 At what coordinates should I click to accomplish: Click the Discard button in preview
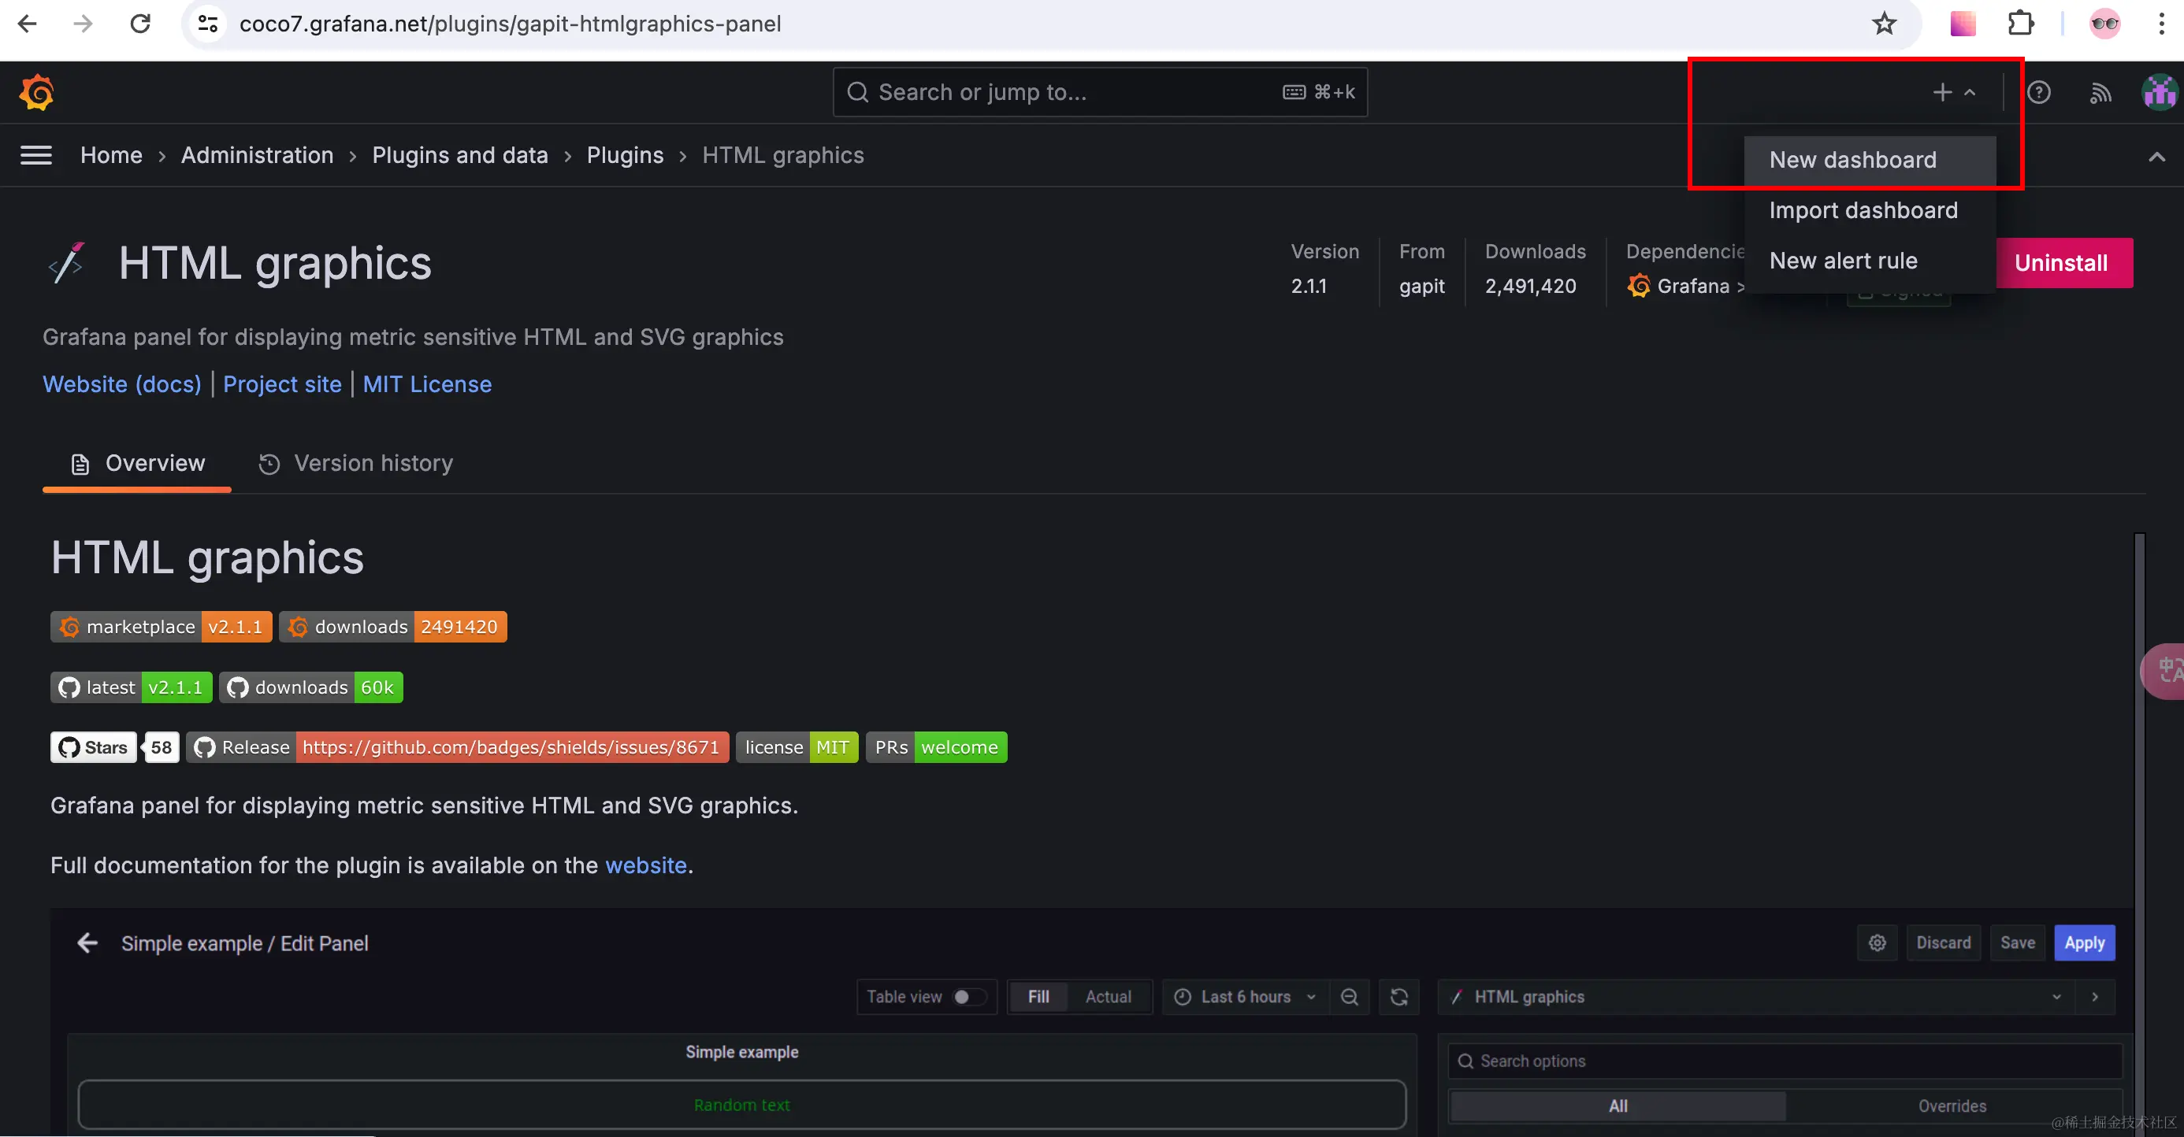pyautogui.click(x=1943, y=943)
